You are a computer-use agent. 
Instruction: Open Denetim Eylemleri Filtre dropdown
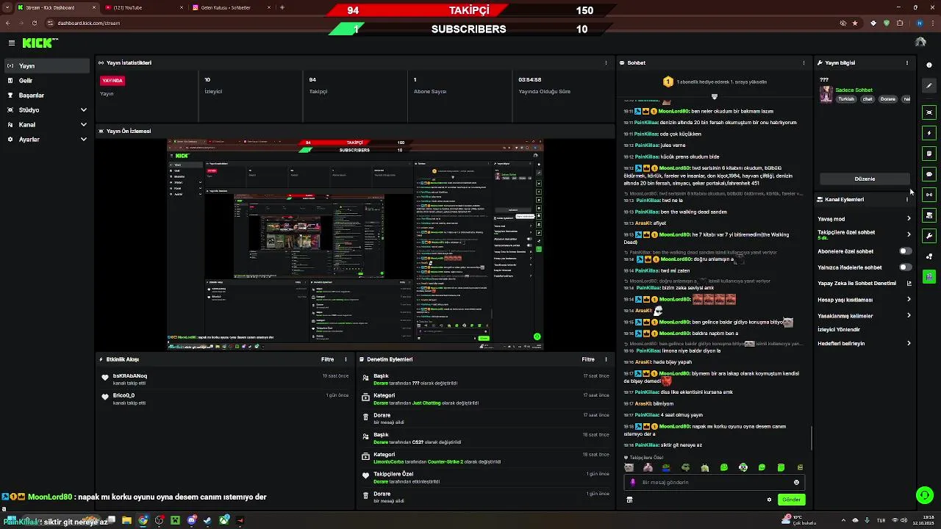tap(588, 360)
